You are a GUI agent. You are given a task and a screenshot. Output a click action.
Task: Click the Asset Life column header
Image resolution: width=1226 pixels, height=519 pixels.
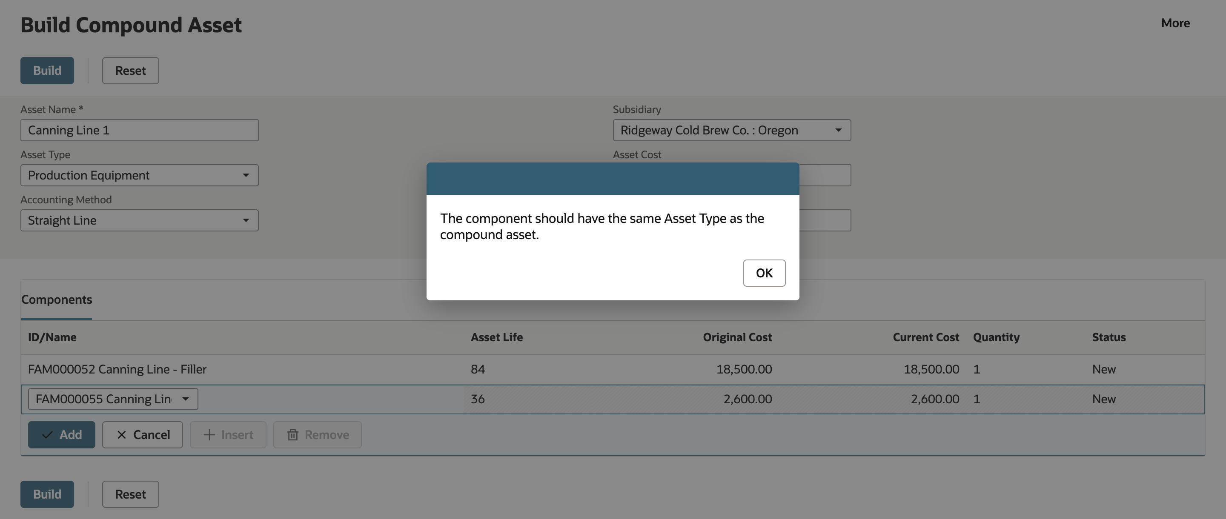tap(496, 337)
